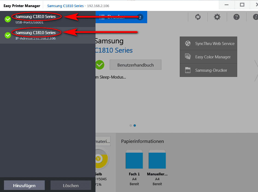Click the Fach 1 label
Image resolution: width=258 pixels, height=192 pixels.
point(134,174)
